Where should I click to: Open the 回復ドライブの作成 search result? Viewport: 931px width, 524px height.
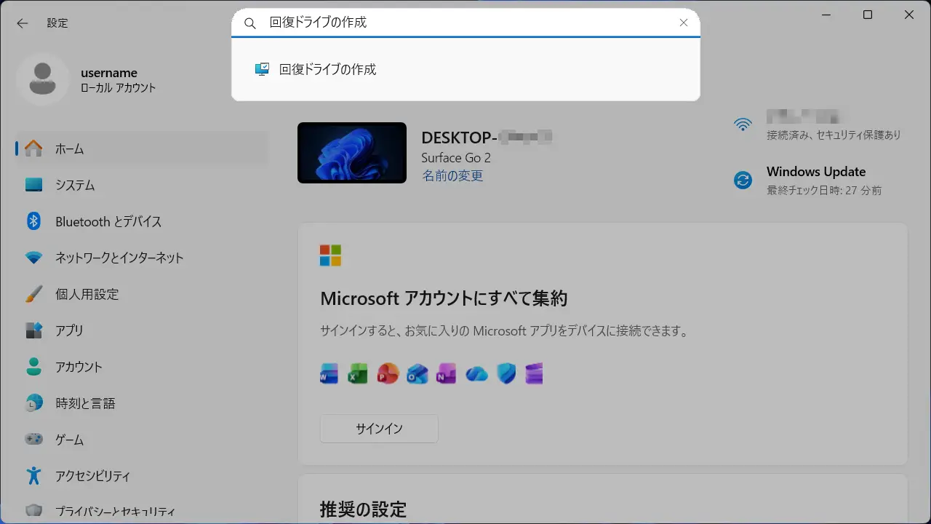tap(327, 70)
